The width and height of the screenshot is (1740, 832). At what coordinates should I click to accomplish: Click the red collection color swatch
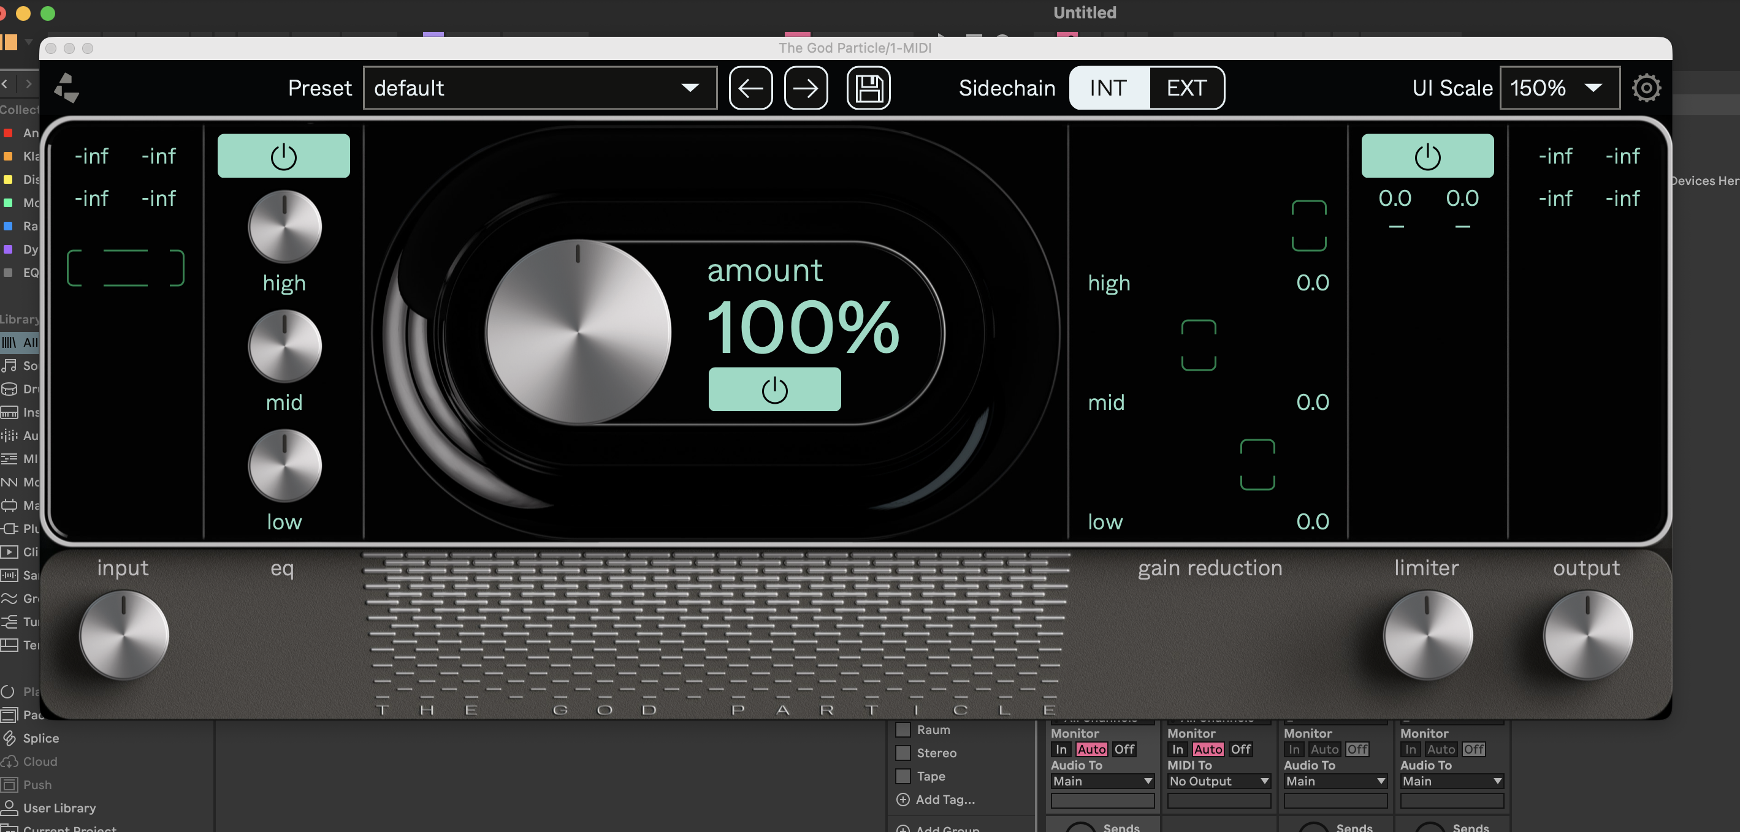(8, 133)
